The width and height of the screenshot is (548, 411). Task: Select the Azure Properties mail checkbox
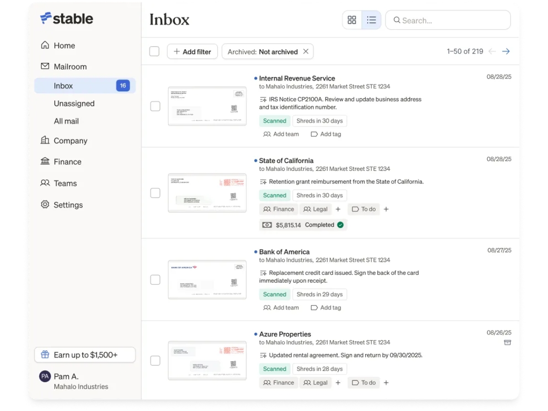[155, 361]
